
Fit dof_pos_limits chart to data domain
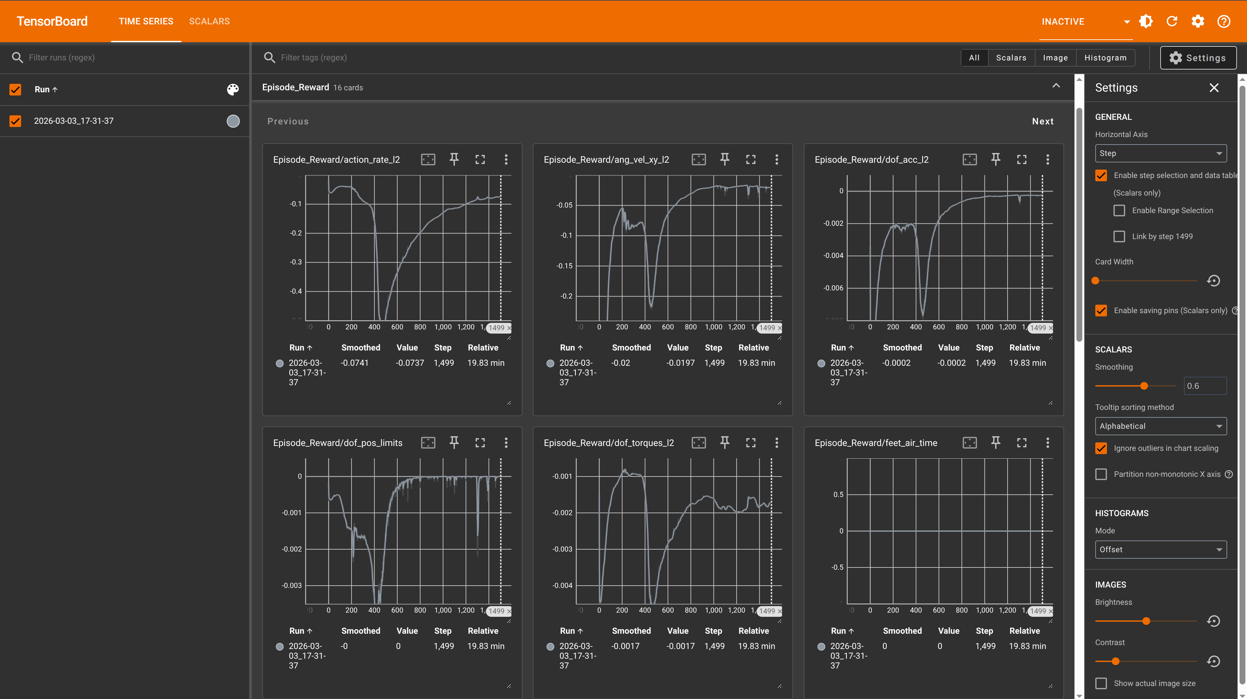click(428, 442)
